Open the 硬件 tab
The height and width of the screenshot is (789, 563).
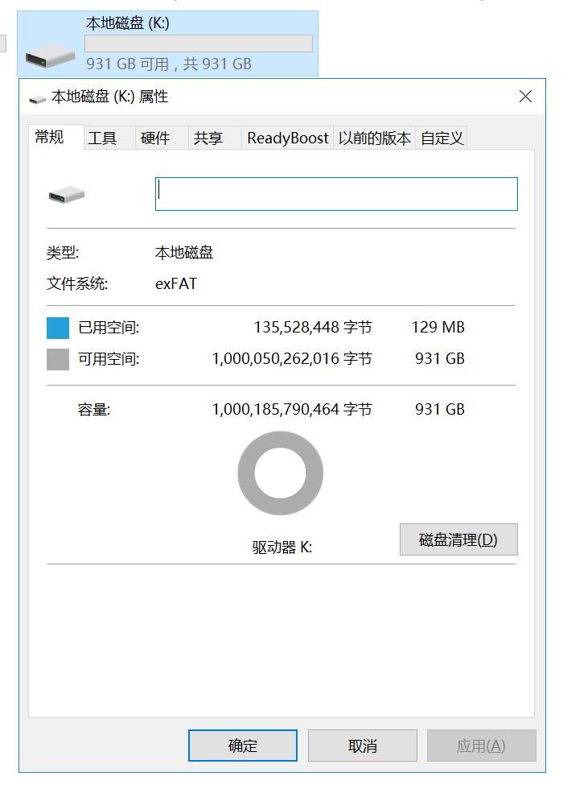pos(155,138)
